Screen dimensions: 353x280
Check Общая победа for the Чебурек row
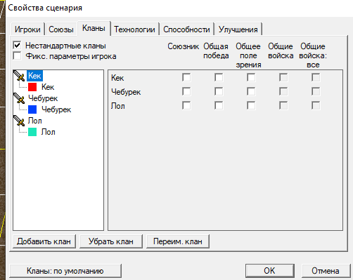tap(219, 91)
